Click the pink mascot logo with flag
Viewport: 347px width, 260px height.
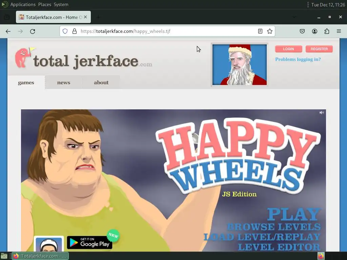(x=24, y=57)
